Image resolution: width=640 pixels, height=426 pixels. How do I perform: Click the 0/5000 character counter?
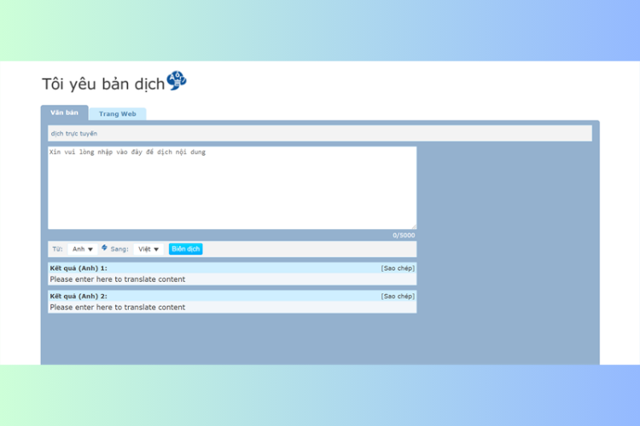[x=404, y=235]
